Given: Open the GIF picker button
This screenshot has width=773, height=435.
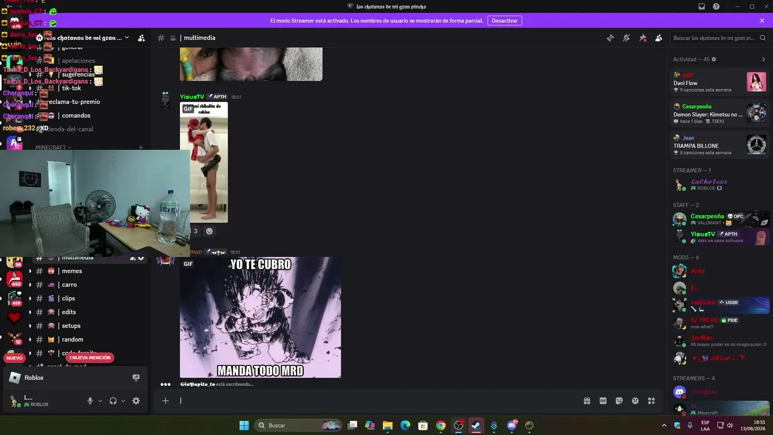Looking at the screenshot, I should [603, 401].
